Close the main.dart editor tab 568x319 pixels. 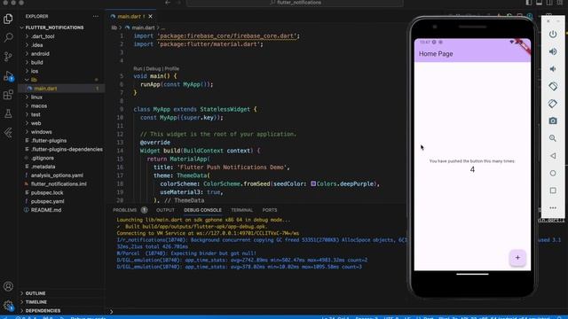pos(150,16)
